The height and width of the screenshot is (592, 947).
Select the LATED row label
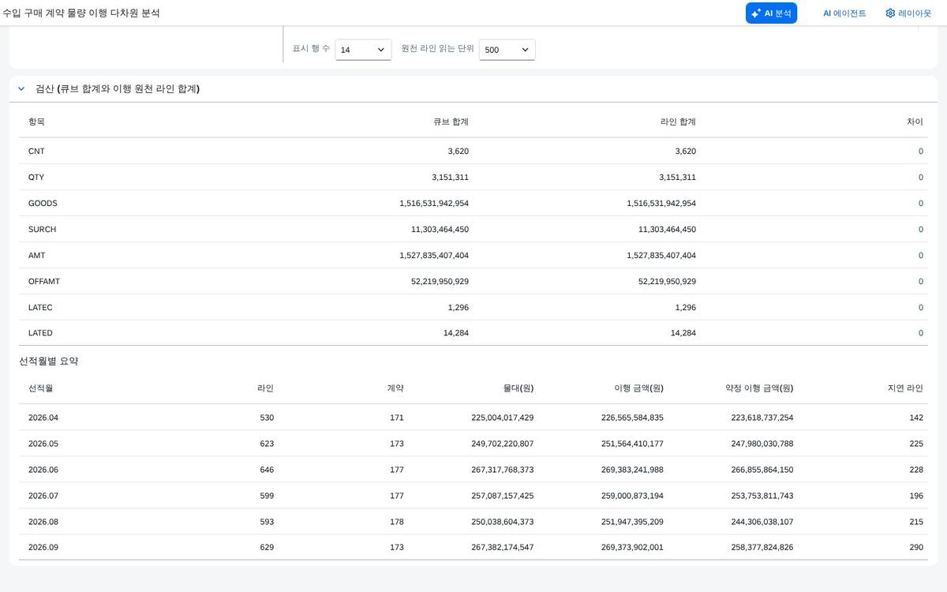coord(40,333)
